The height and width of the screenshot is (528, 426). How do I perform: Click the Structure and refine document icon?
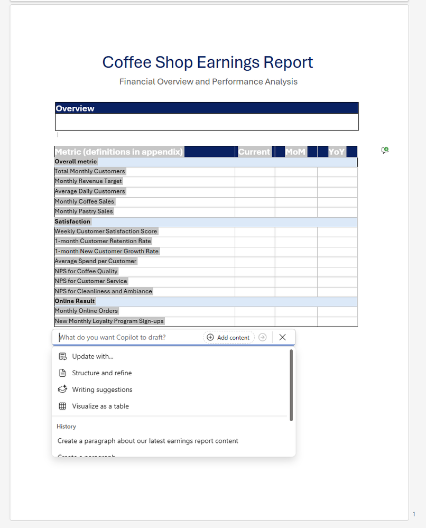[x=63, y=373]
